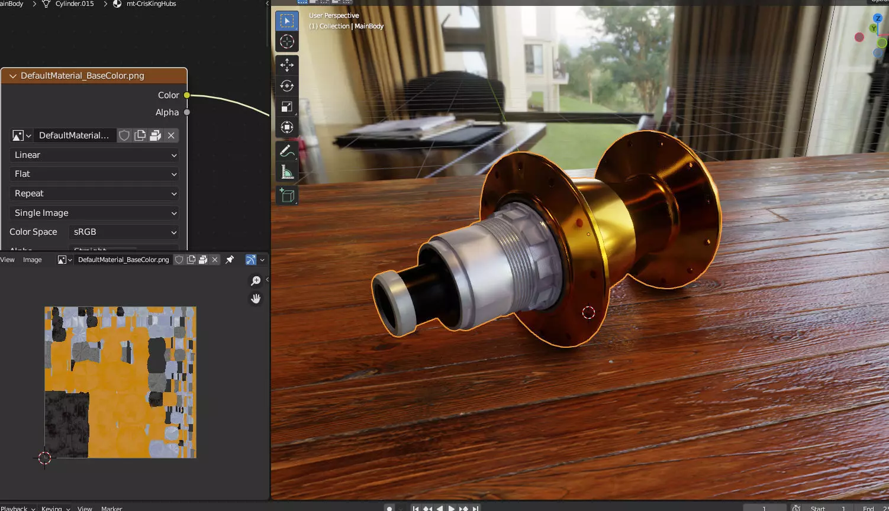Toggle gizmo display button in image editor
This screenshot has width=889, height=511.
[250, 260]
